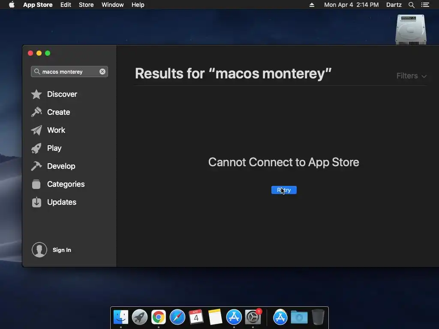This screenshot has width=439, height=329.
Task: Open Spotlight search in menu bar
Action: click(411, 5)
